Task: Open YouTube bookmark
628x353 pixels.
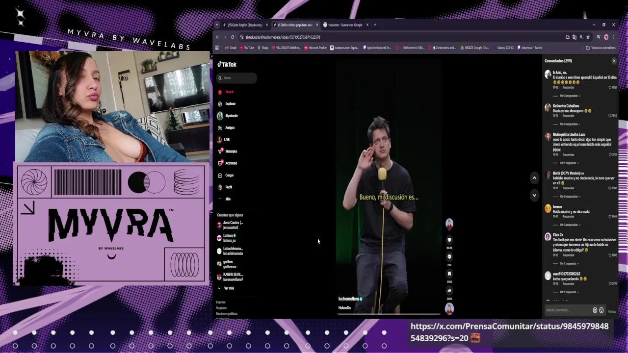Action: [x=247, y=48]
